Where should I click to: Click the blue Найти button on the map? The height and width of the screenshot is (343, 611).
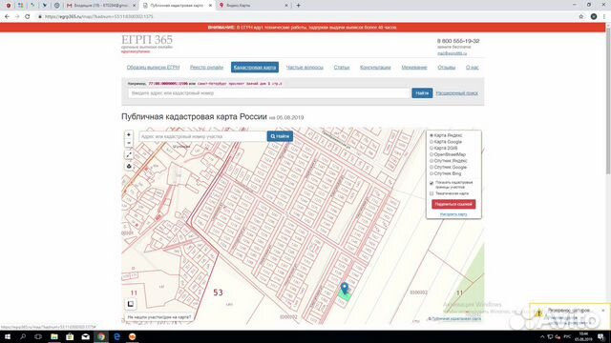point(280,136)
